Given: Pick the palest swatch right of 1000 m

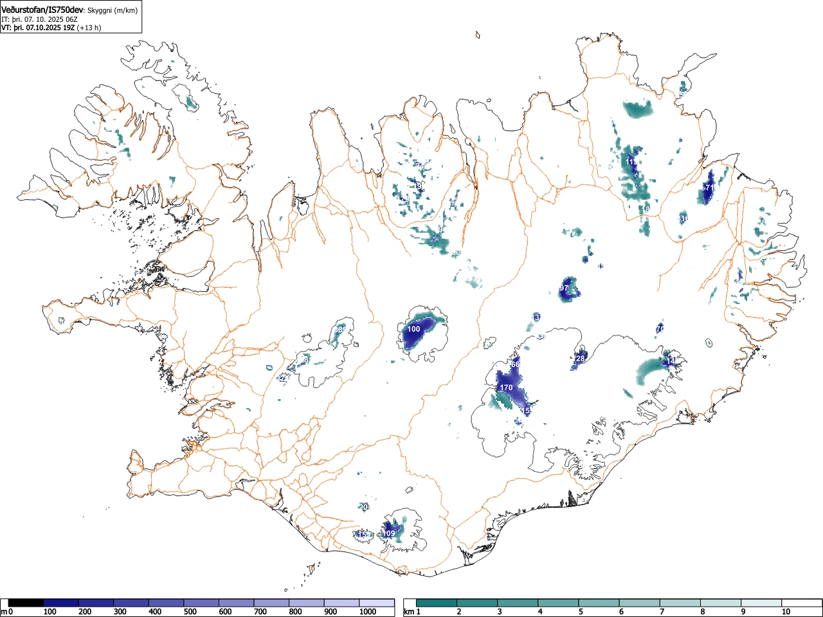Looking at the screenshot, I should (377, 603).
